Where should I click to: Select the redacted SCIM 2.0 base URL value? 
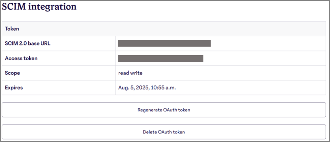click(x=164, y=43)
